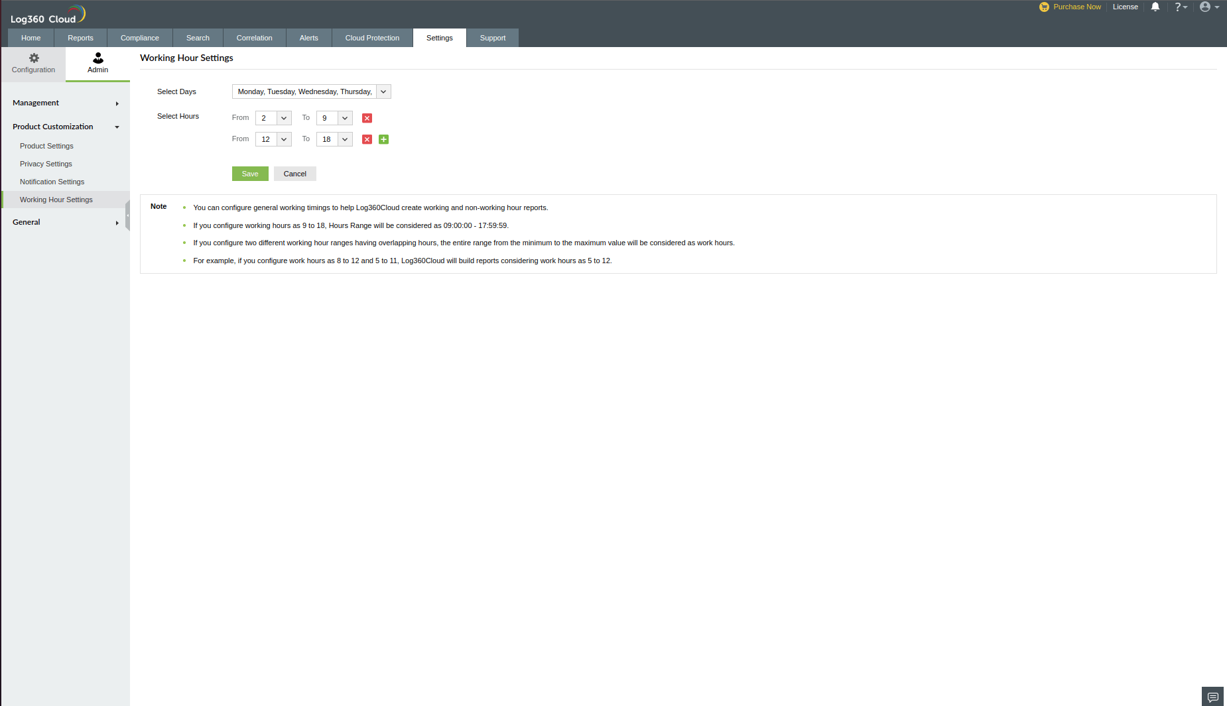Image resolution: width=1227 pixels, height=706 pixels.
Task: Switch to the Search tab
Action: [198, 38]
